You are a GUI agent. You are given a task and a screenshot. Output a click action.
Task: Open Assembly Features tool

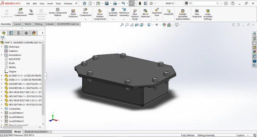click(113, 12)
